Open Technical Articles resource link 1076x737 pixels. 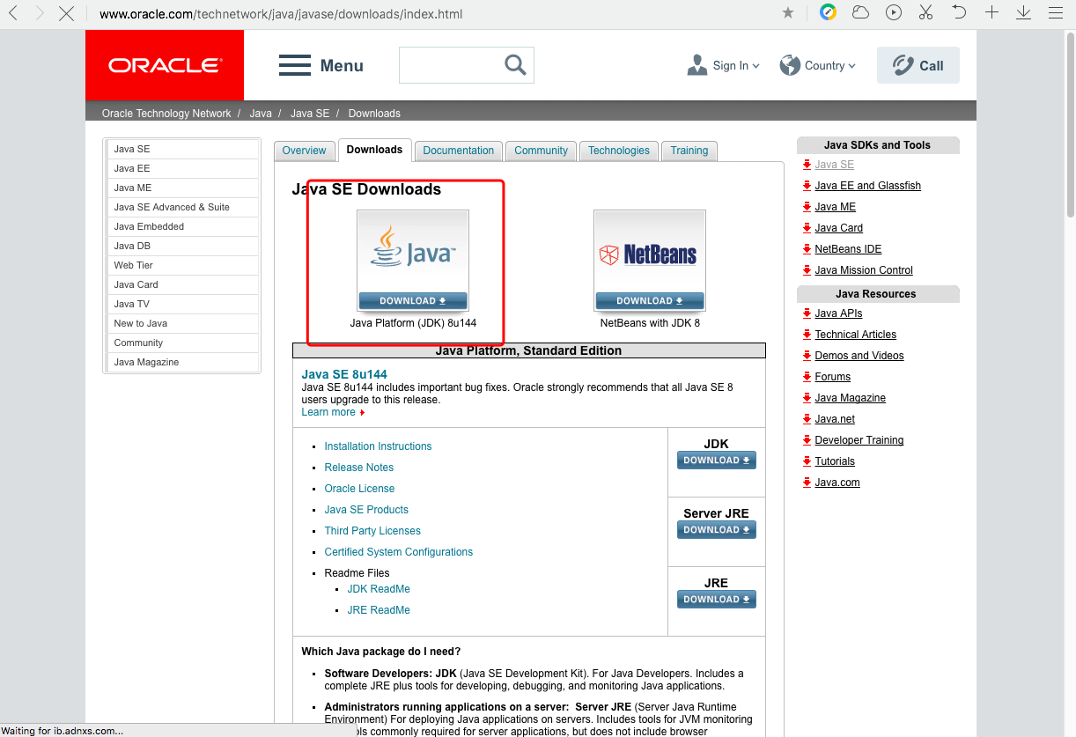[856, 335]
